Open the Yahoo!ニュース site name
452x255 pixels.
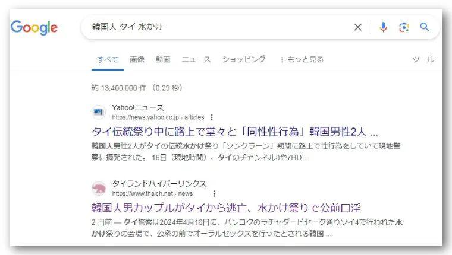(x=138, y=107)
